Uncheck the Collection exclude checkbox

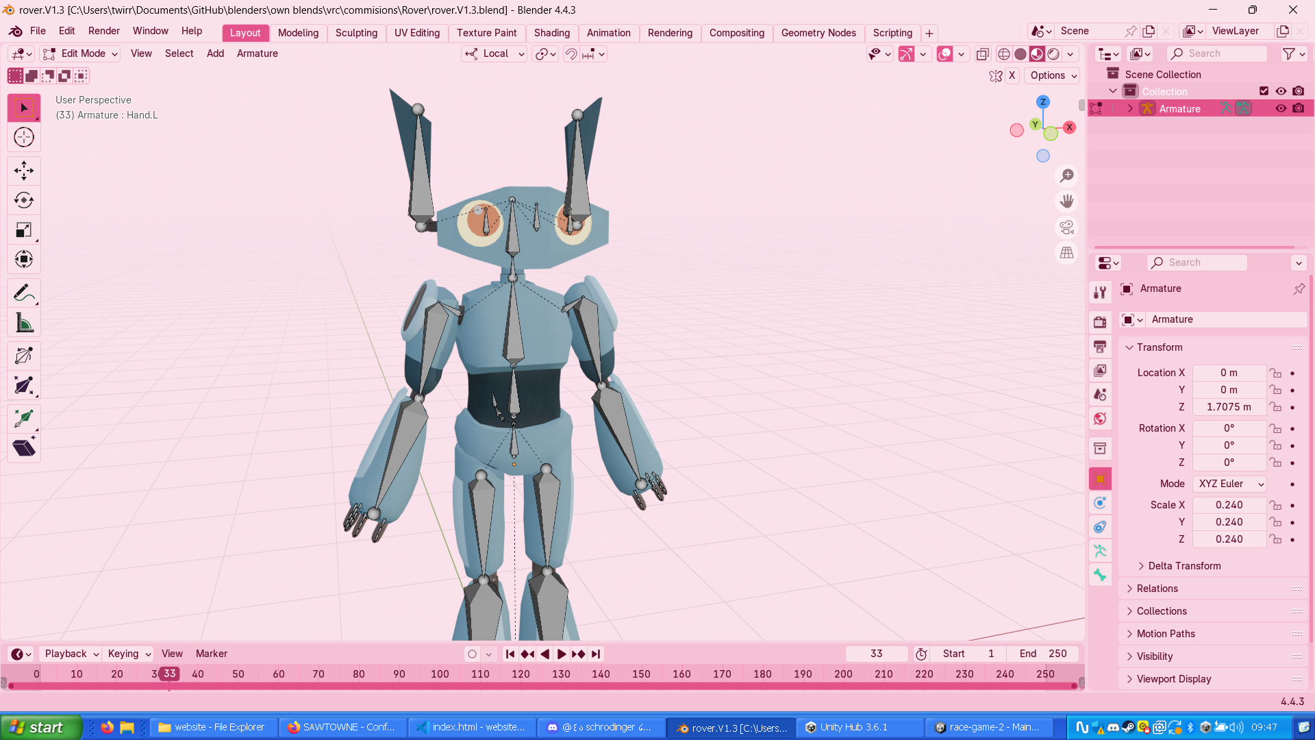point(1264,91)
